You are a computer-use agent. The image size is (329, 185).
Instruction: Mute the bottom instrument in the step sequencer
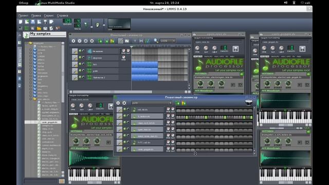[x=124, y=149]
